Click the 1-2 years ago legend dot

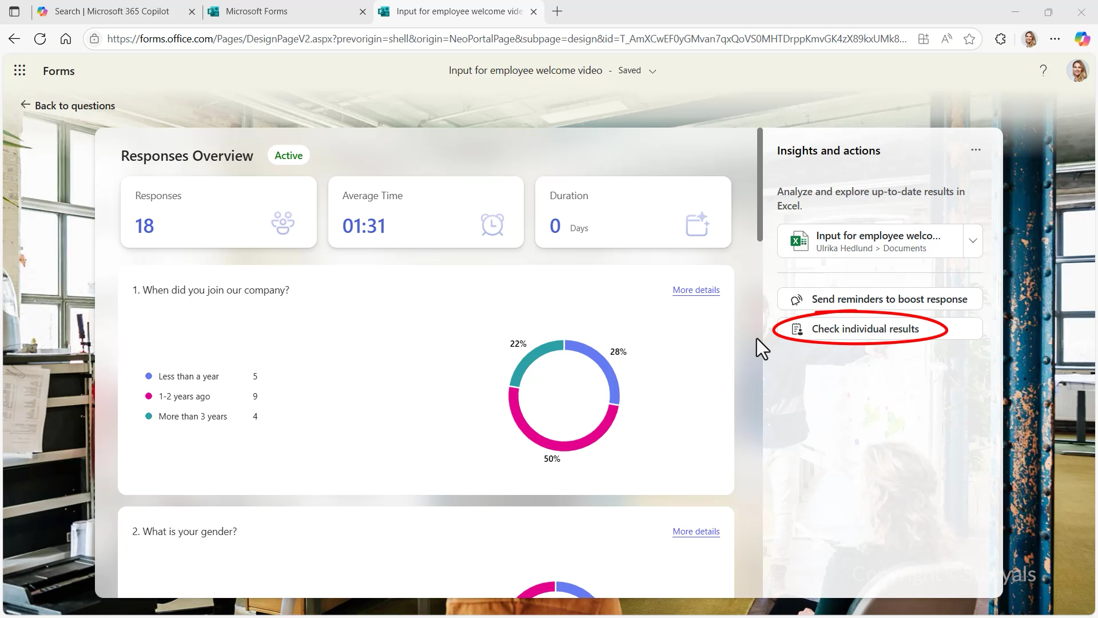(x=149, y=396)
